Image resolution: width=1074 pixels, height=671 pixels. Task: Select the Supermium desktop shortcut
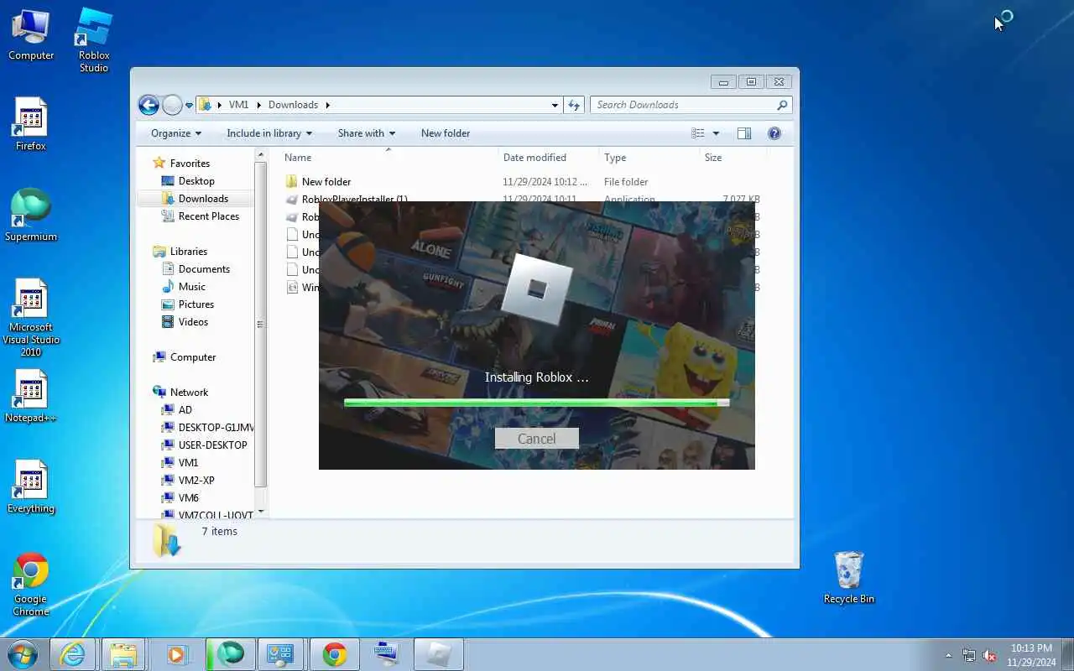(31, 216)
